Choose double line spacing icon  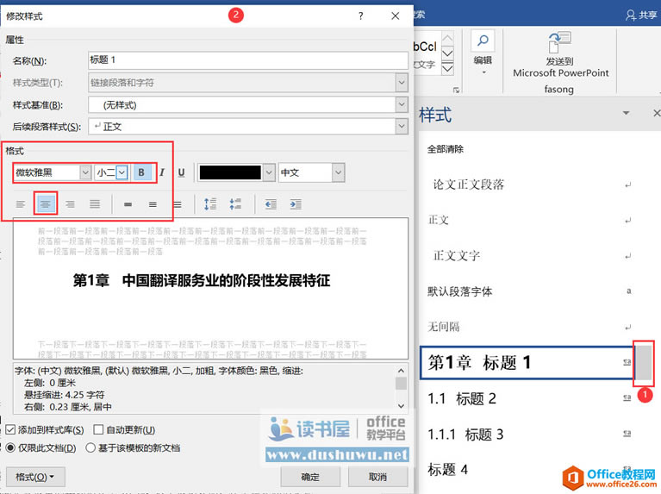click(178, 204)
